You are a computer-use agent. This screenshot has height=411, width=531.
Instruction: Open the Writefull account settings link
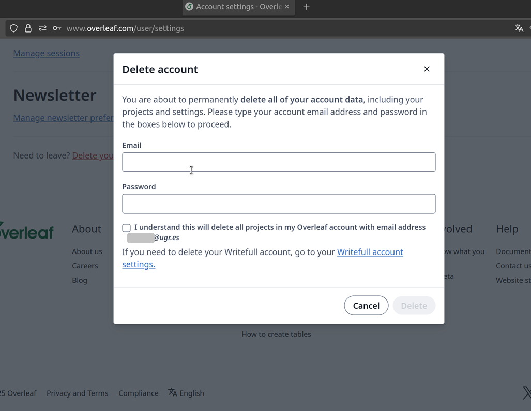pyautogui.click(x=370, y=252)
